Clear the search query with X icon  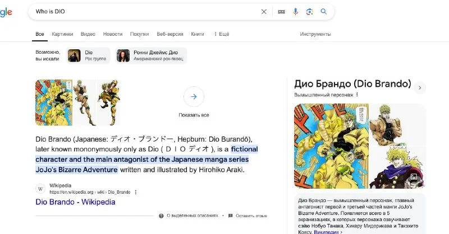coord(264,12)
